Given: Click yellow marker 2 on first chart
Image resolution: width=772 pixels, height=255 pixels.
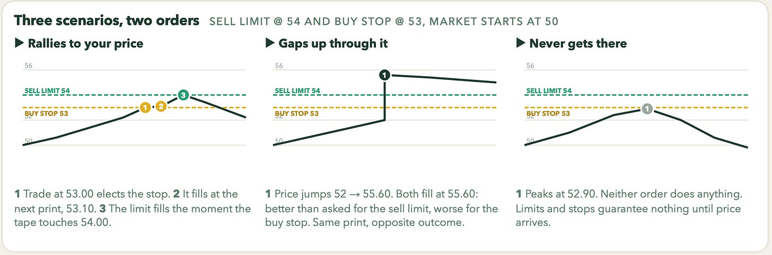Looking at the screenshot, I should [162, 106].
